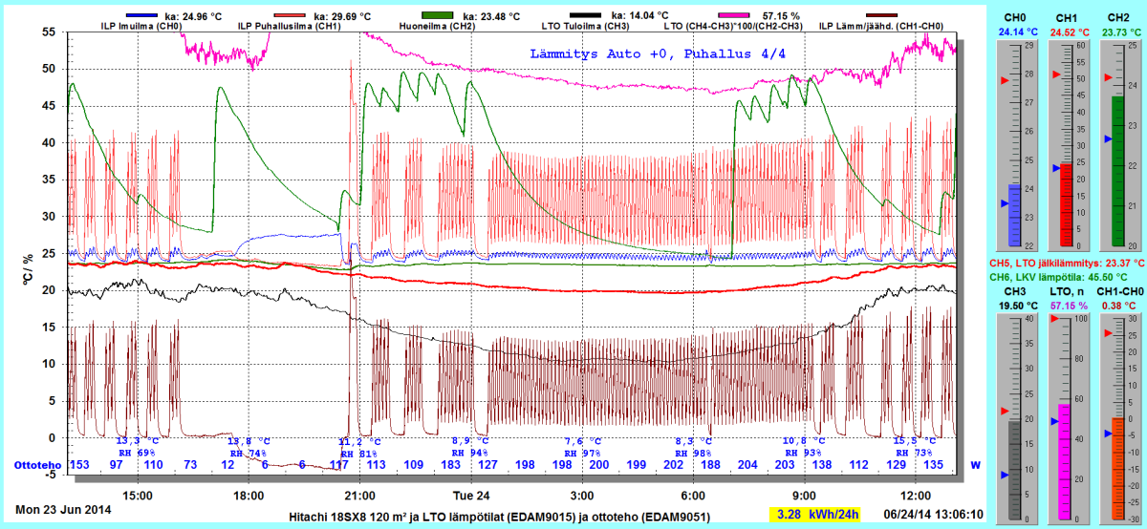Click blue min triangle on CH1-CH0 gauge
1147x529 pixels.
click(1107, 434)
